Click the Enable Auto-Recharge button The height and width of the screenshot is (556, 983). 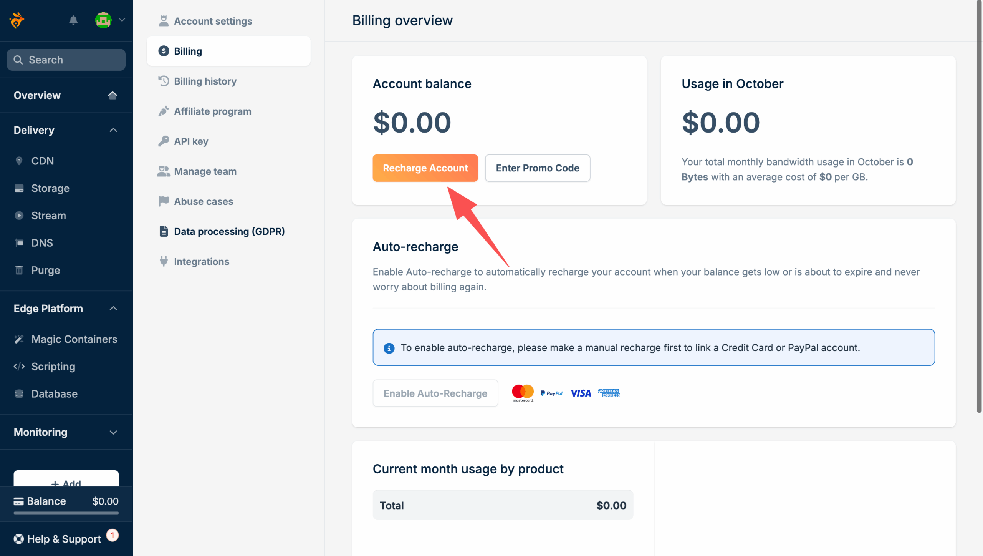pos(435,393)
